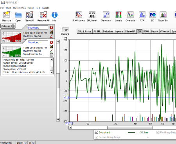Viewport: 176px width, 144px height.
Task: Collapse the measurements panel
Action: (x=8, y=26)
